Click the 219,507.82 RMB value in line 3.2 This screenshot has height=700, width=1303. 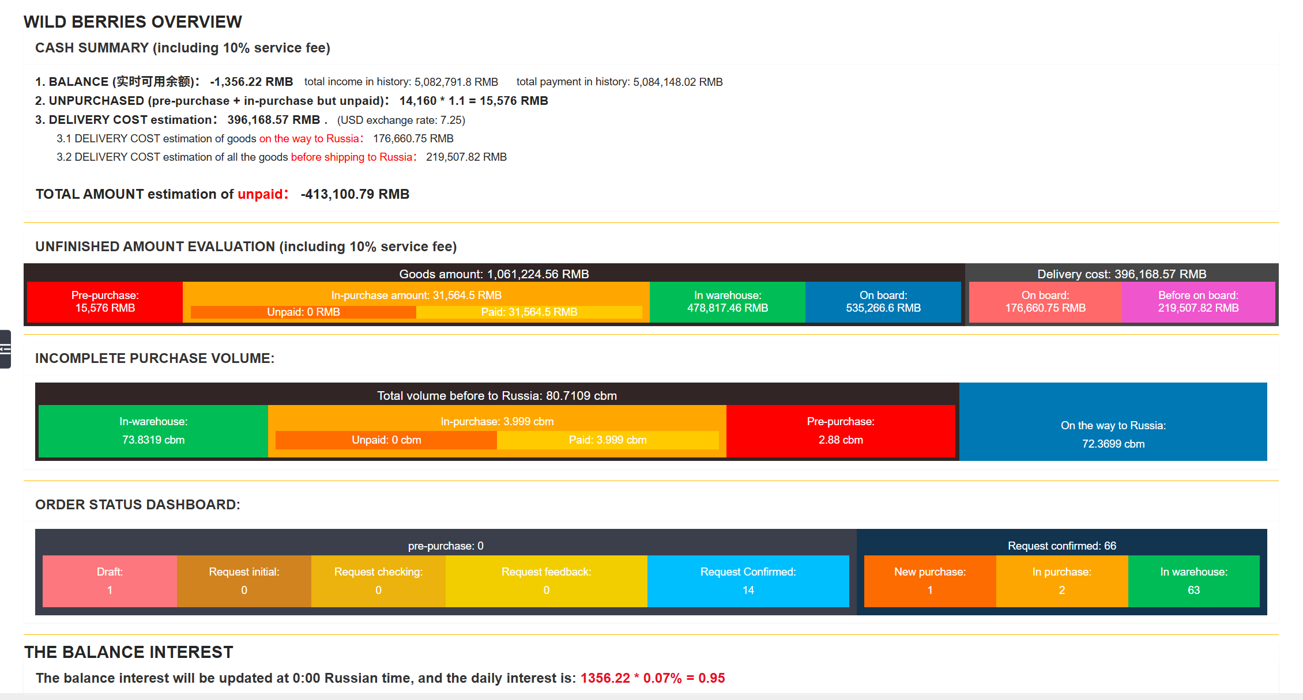pyautogui.click(x=466, y=157)
